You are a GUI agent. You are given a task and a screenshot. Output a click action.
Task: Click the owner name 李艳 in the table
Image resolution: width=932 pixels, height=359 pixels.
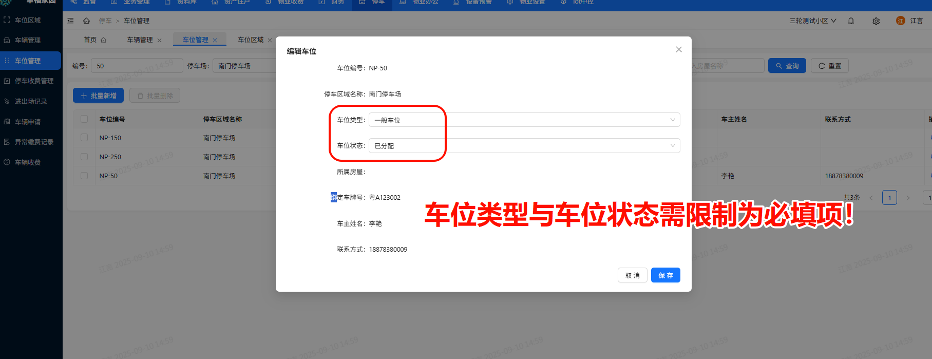[x=728, y=176]
